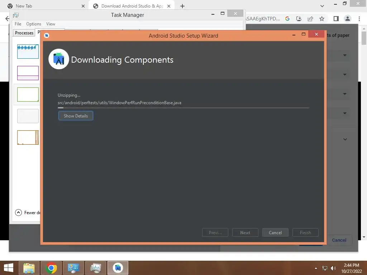The height and width of the screenshot is (275, 367).
Task: Go back in Chrome browser
Action: [7, 19]
